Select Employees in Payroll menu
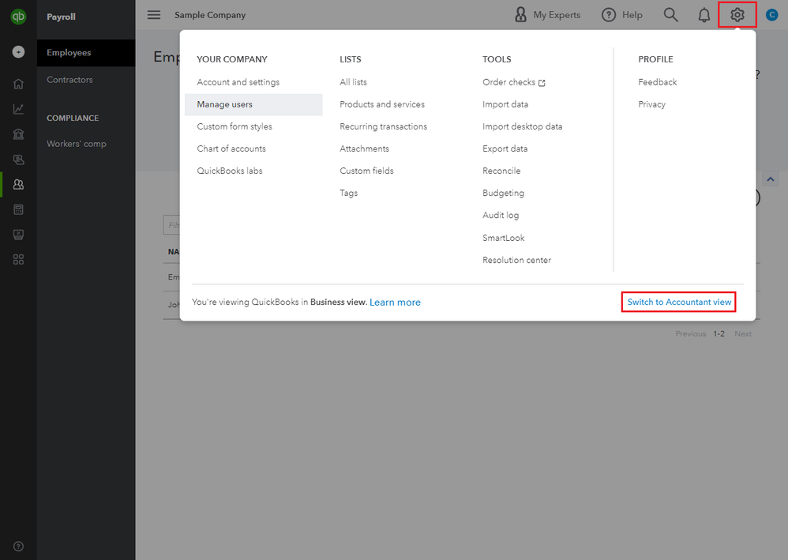The image size is (788, 560). 86,53
